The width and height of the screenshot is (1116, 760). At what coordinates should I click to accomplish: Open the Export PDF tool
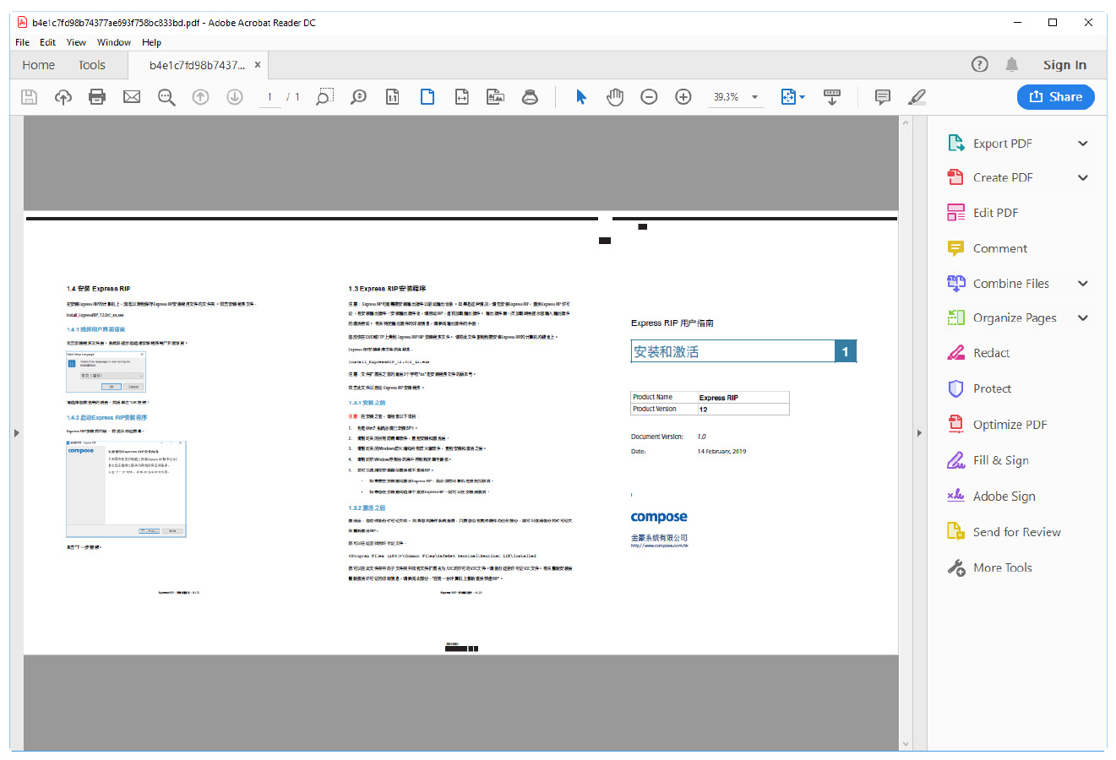1002,144
